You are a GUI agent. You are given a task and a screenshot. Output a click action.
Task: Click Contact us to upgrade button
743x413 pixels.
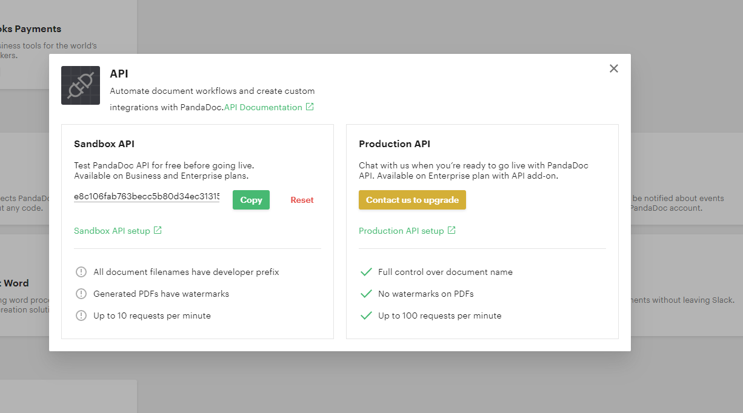(x=412, y=200)
